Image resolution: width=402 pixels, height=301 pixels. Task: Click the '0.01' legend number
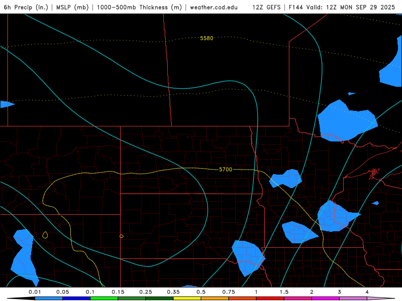(35, 292)
